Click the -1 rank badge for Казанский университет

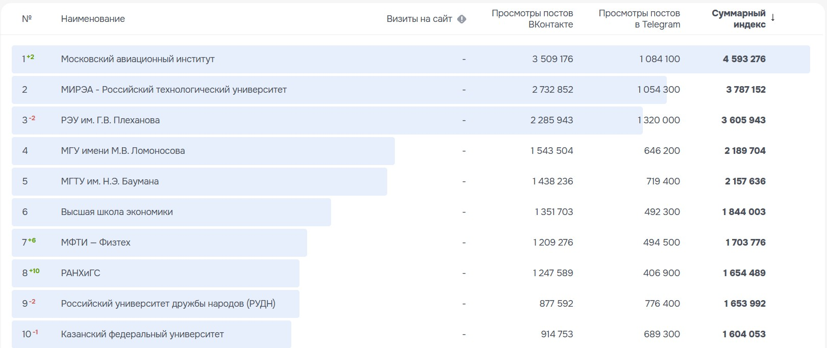[x=35, y=332]
